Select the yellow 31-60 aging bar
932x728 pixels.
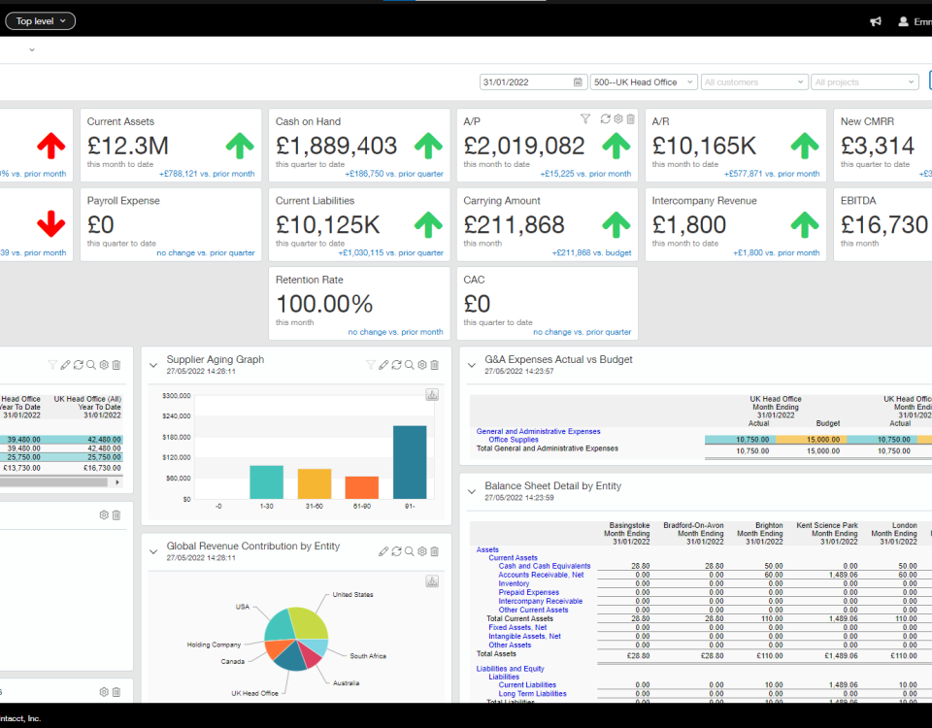coord(315,483)
